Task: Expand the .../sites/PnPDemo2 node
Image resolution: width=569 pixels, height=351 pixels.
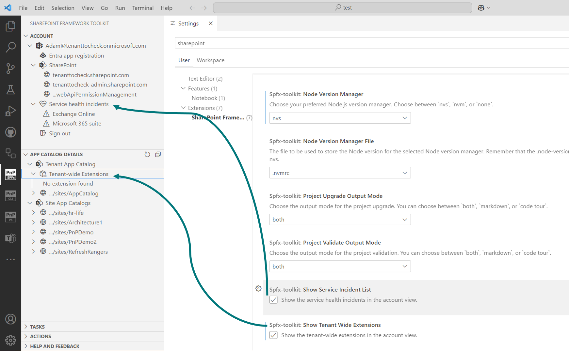Action: pyautogui.click(x=33, y=242)
